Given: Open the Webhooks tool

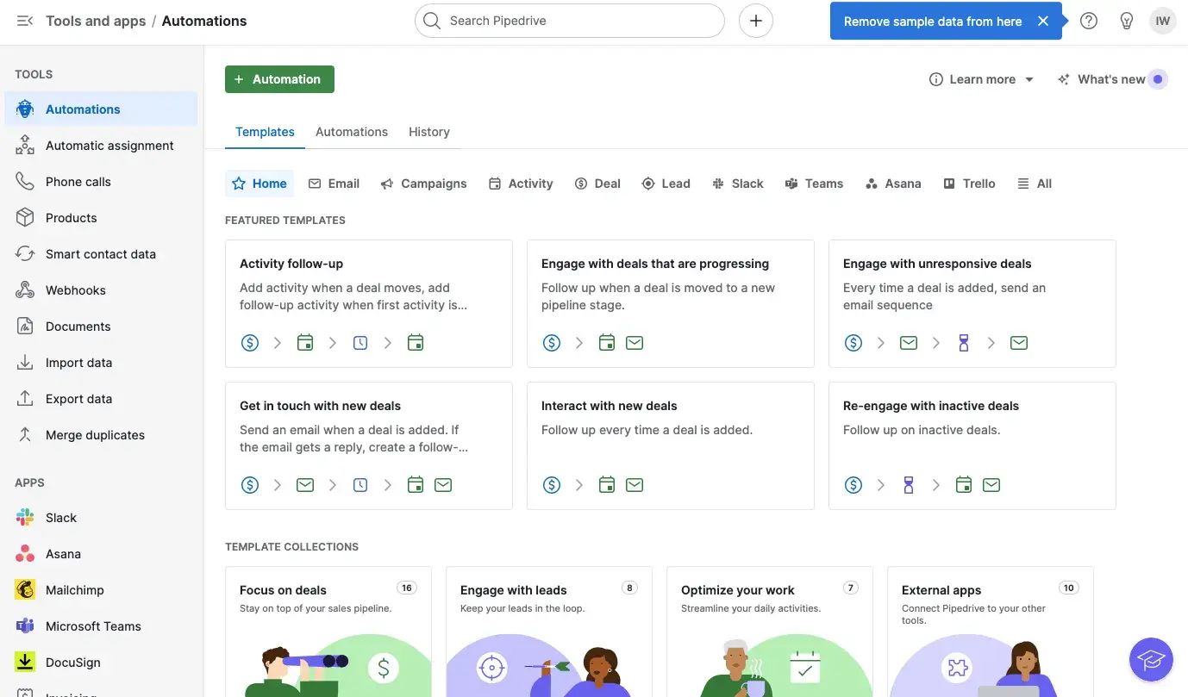Looking at the screenshot, I should (x=75, y=289).
